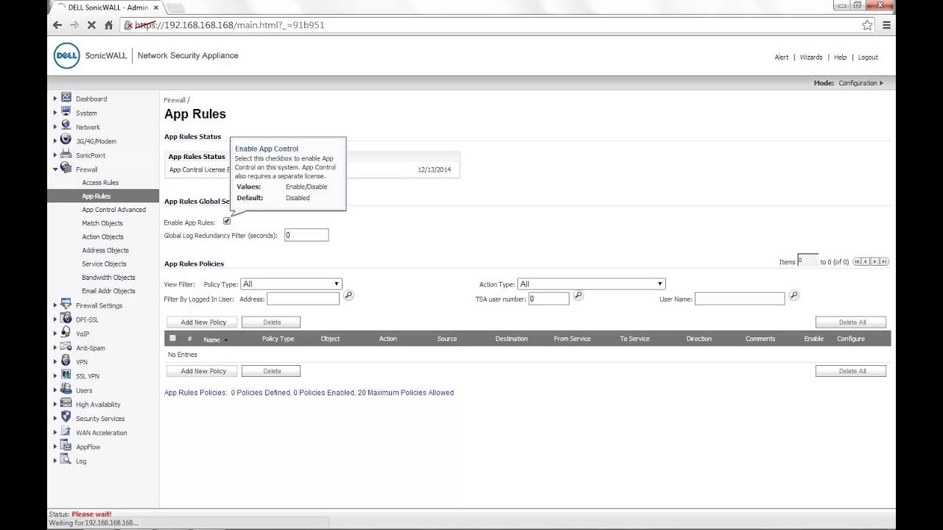Open the Alert link

[x=782, y=57]
